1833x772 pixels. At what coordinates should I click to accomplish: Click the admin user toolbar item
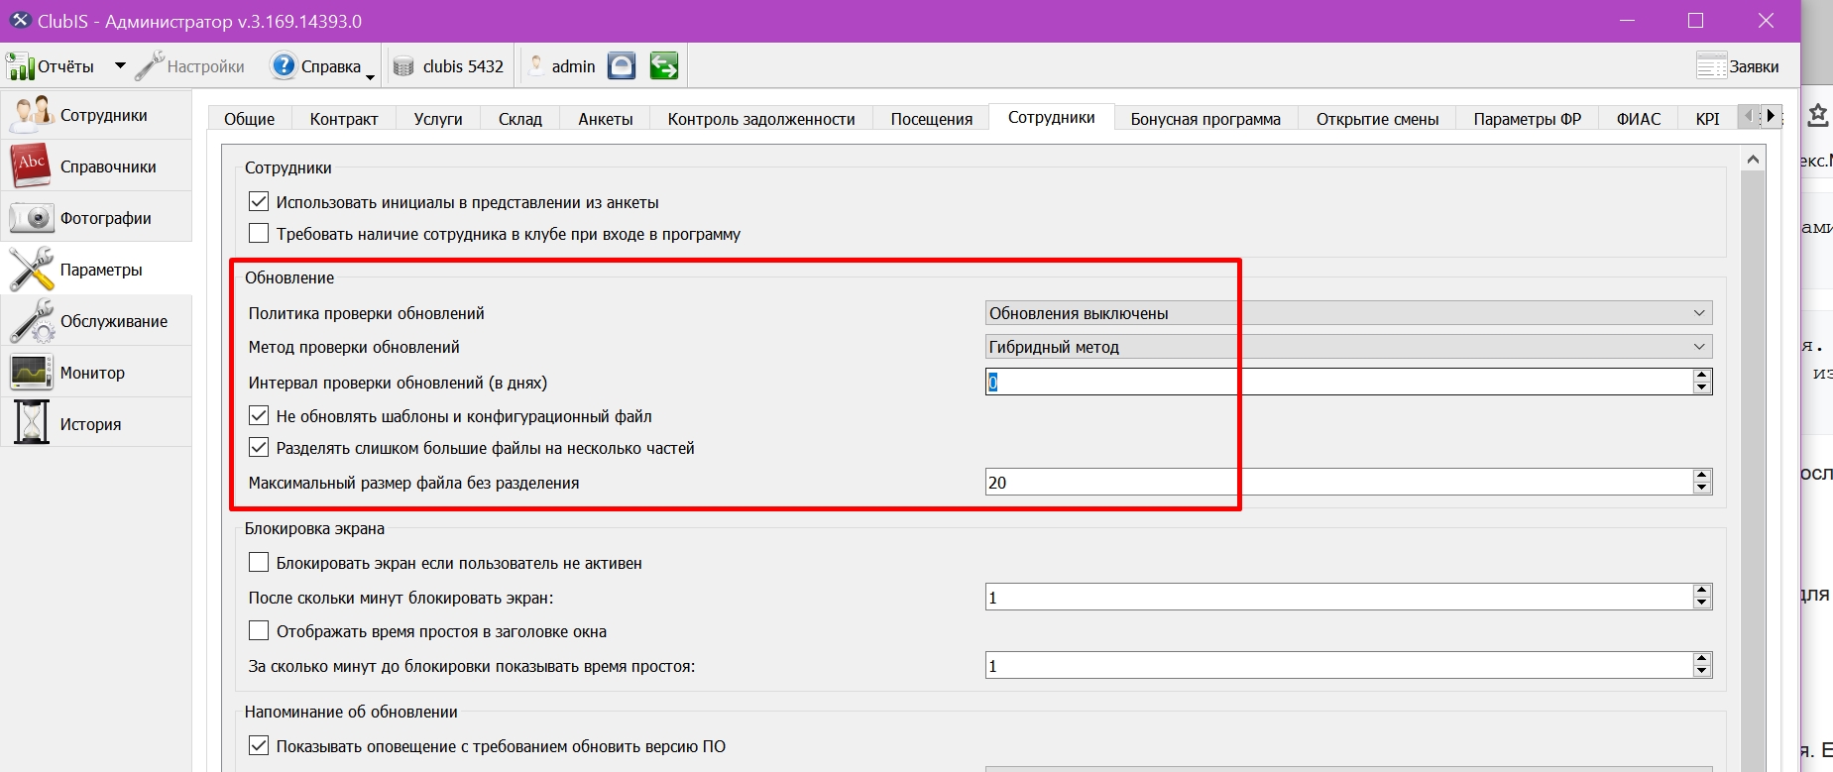point(561,66)
